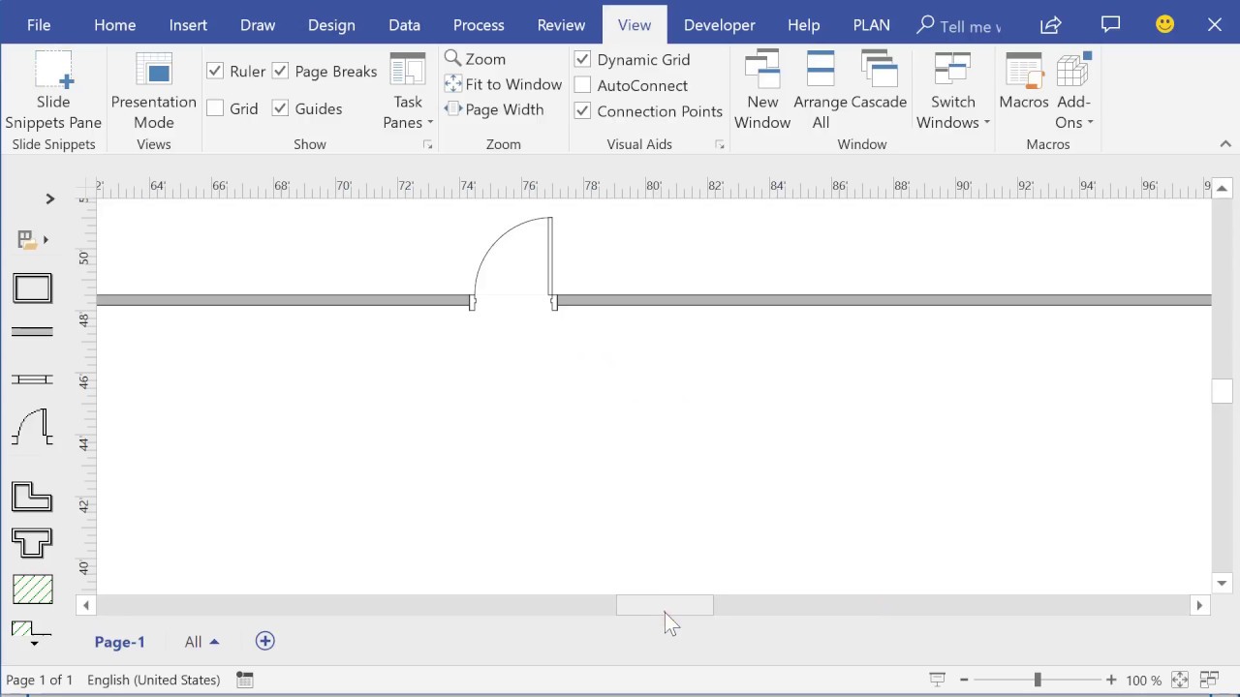Open the Slide Snippets Pane

pos(53,92)
